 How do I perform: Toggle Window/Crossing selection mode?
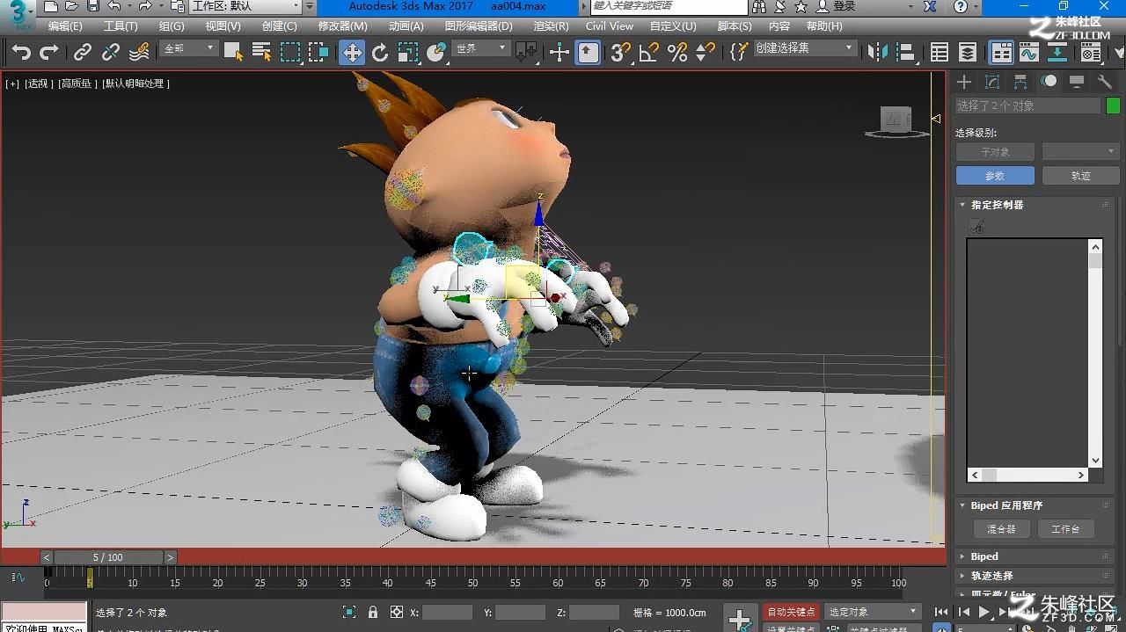pyautogui.click(x=318, y=53)
